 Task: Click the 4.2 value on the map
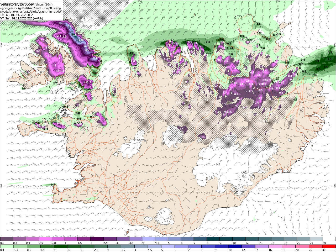(88, 50)
